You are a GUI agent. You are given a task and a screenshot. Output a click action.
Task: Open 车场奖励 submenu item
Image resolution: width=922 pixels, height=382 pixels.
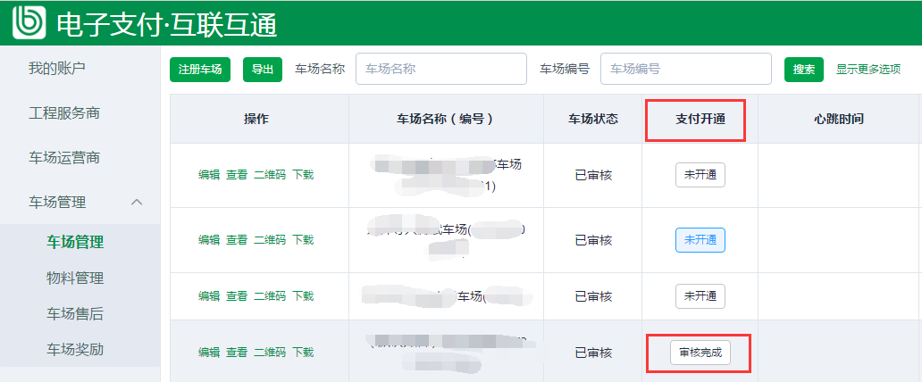pyautogui.click(x=75, y=349)
